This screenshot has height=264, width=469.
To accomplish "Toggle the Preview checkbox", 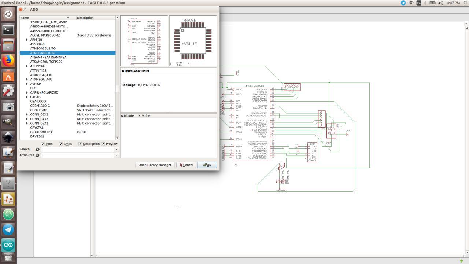I will (x=103, y=144).
